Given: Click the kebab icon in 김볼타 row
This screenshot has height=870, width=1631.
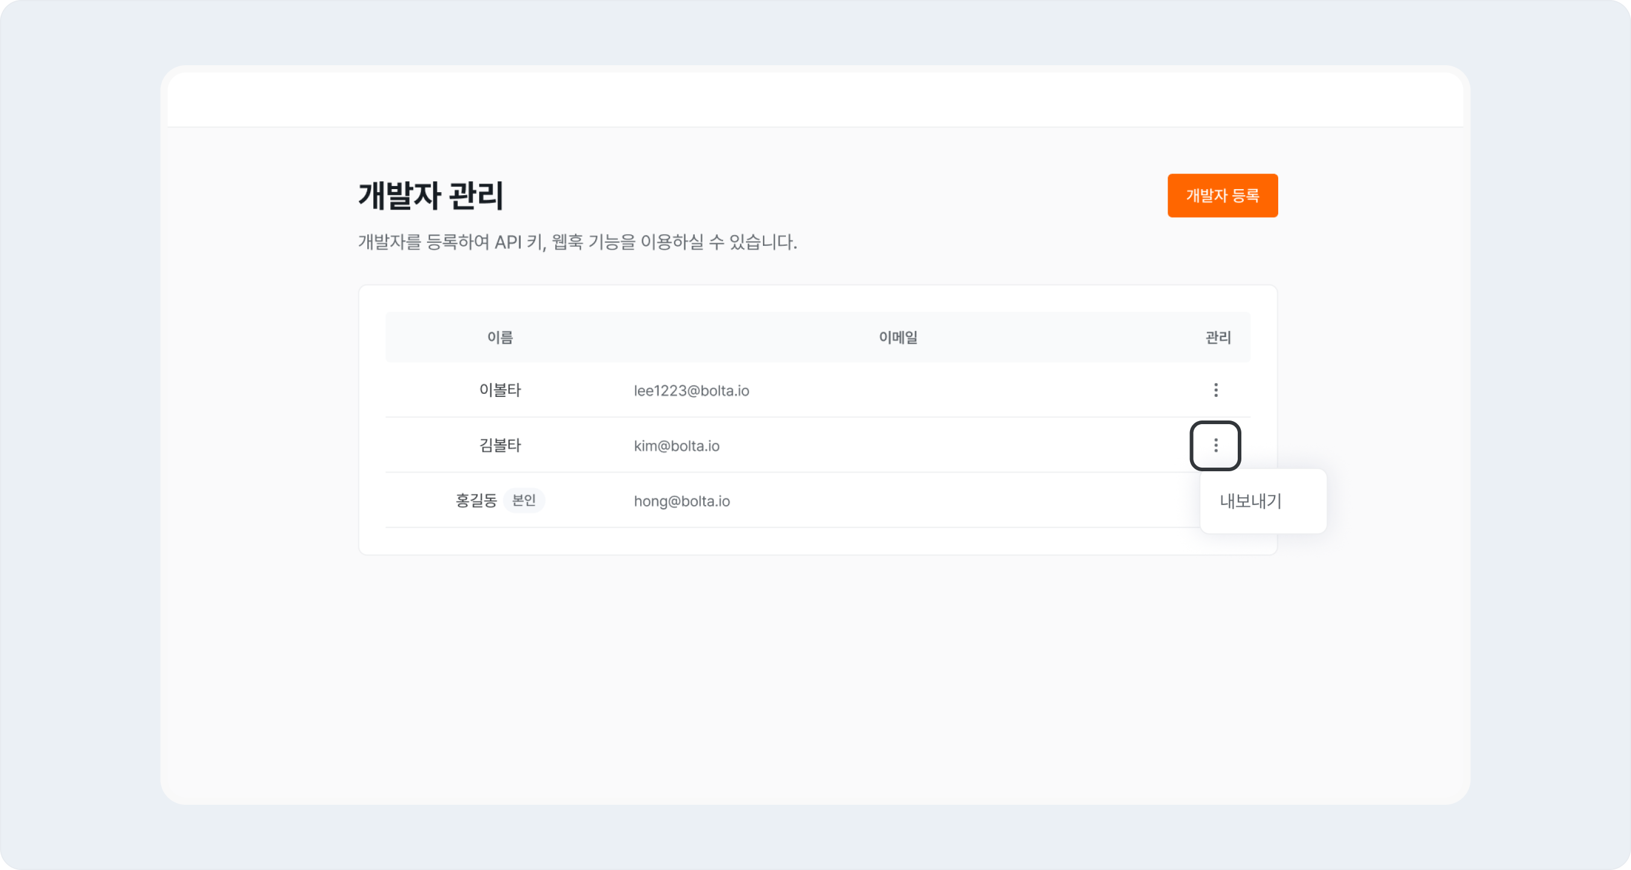Looking at the screenshot, I should click(x=1215, y=446).
